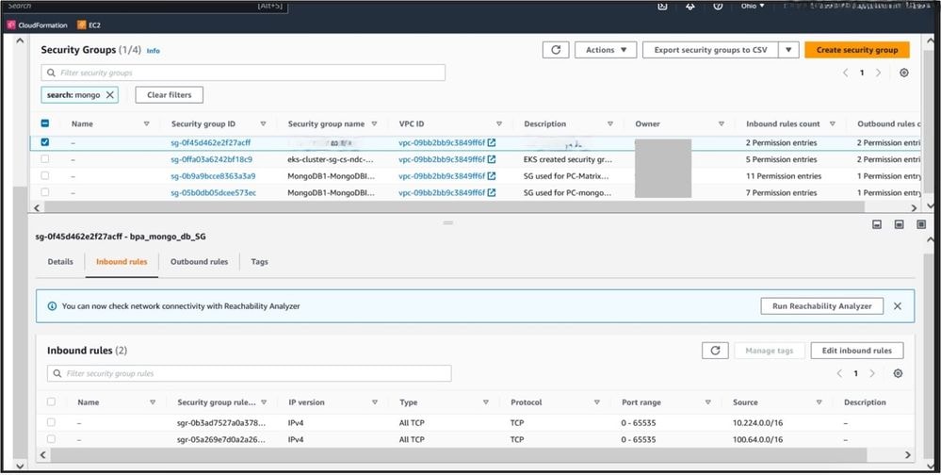The height and width of the screenshot is (475, 941).
Task: Check the sg-05b0db05dcee573ec row checkbox
Action: (45, 192)
